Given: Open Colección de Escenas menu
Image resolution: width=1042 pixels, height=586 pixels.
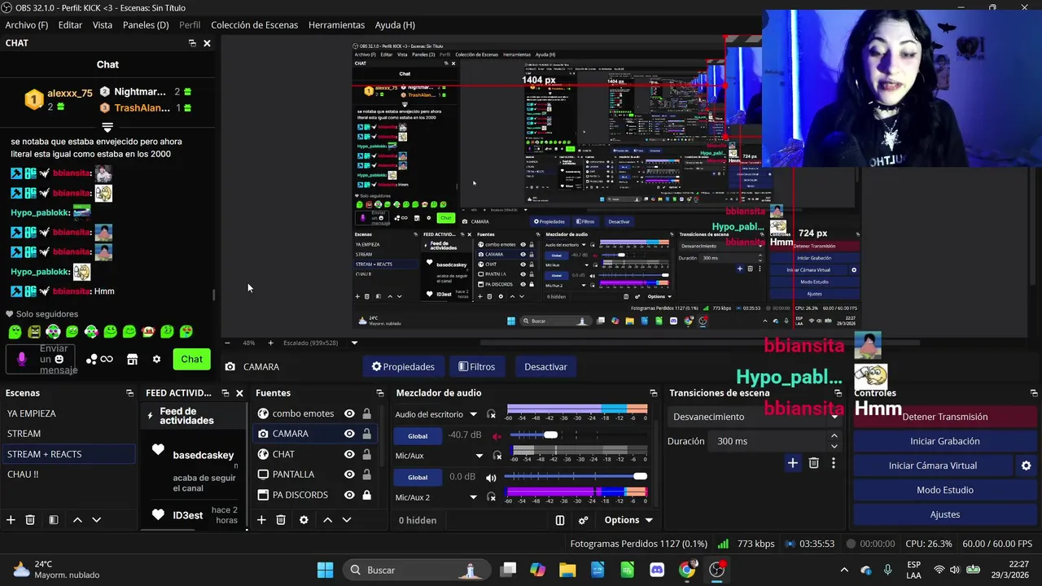Looking at the screenshot, I should coord(255,25).
